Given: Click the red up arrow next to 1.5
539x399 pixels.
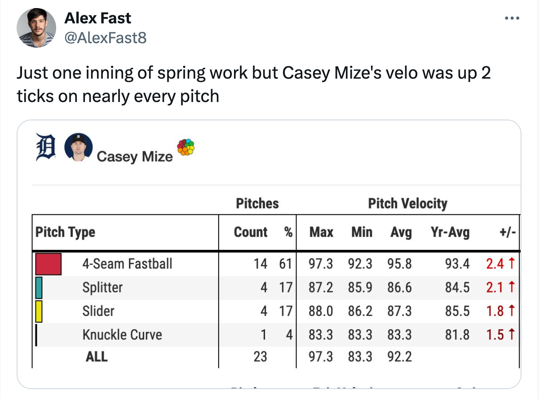Looking at the screenshot, I should coord(511,335).
